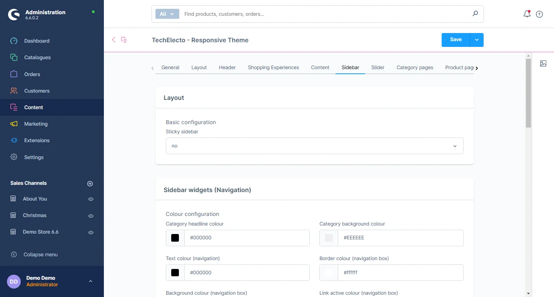Viewport: 554px width, 297px height.
Task: Open the media image icon on right sidebar
Action: pyautogui.click(x=543, y=63)
